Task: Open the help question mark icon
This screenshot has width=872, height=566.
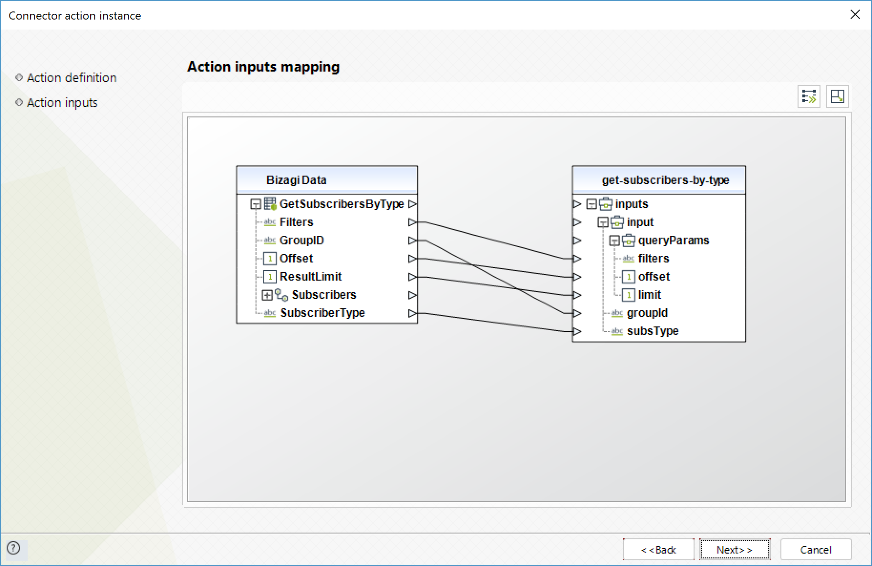Action: point(13,548)
